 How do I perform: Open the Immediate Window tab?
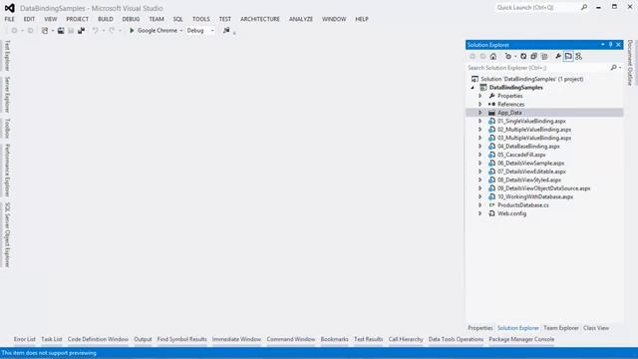click(236, 339)
